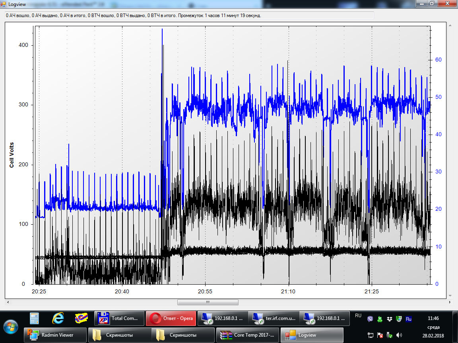This screenshot has height=343, width=458.
Task: Switch to the Radmin Viewer window
Action: point(55,335)
